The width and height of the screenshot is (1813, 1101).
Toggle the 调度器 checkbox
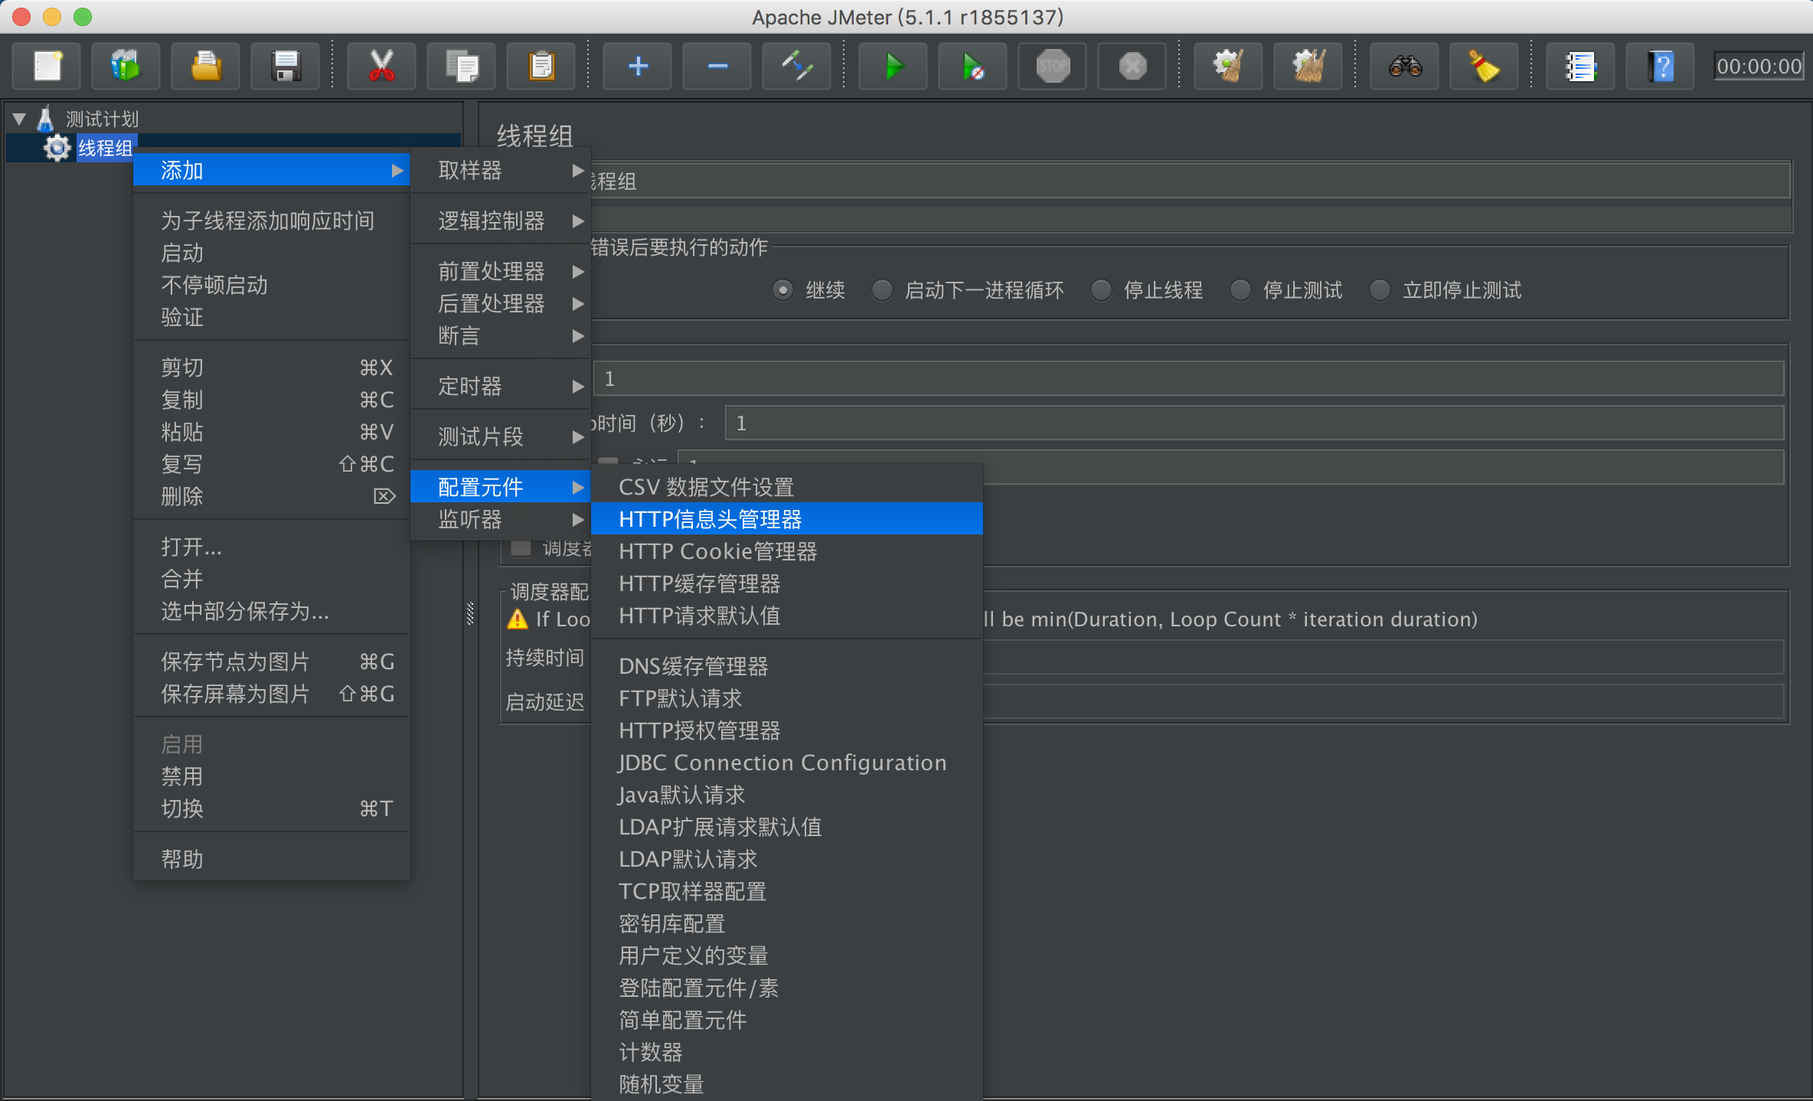(x=521, y=548)
